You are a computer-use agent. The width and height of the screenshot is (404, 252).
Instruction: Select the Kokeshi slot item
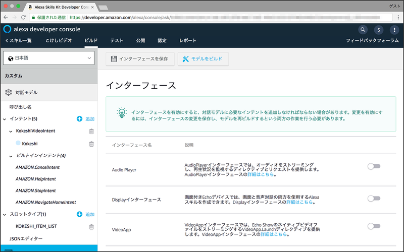coord(30,144)
